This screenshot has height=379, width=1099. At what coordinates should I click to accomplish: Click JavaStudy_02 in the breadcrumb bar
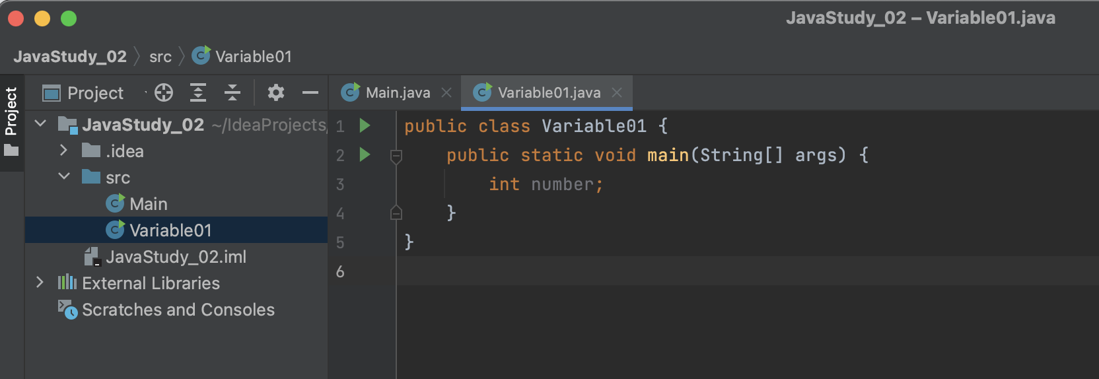pos(70,56)
